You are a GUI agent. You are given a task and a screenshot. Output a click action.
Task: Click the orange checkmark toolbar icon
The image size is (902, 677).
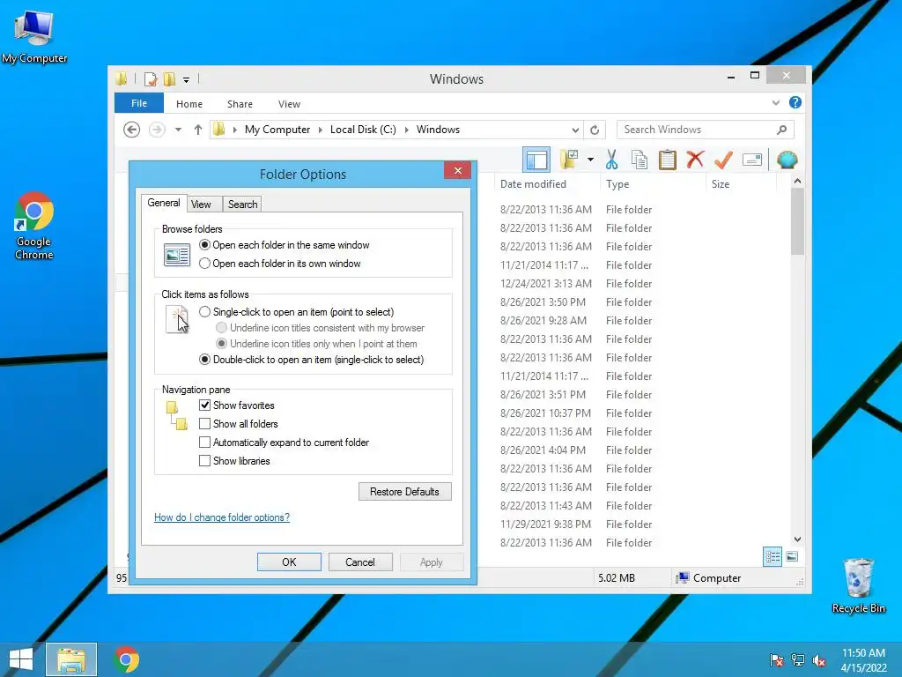[x=724, y=160]
